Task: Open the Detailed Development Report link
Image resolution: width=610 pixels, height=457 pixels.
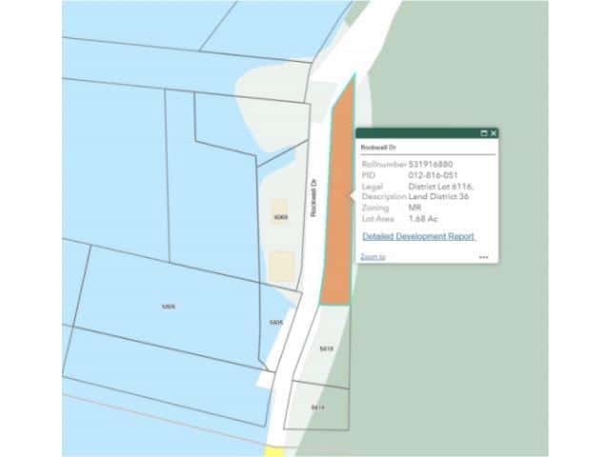Action: tap(418, 236)
